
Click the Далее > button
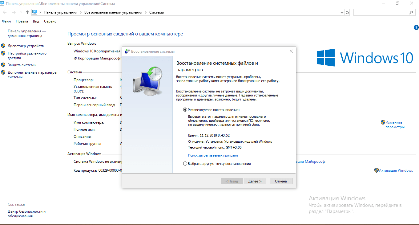[x=255, y=181]
